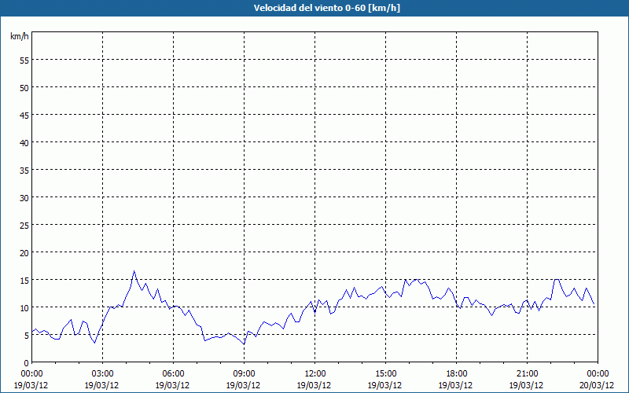Click the wind speed minimum at 09:00

tap(244, 344)
